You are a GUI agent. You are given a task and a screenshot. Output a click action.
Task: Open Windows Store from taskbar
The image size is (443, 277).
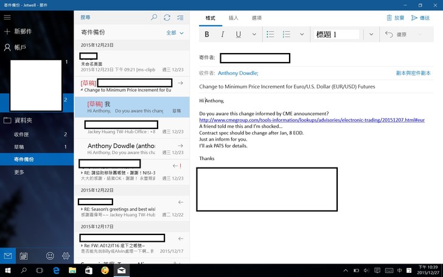click(x=89, y=270)
